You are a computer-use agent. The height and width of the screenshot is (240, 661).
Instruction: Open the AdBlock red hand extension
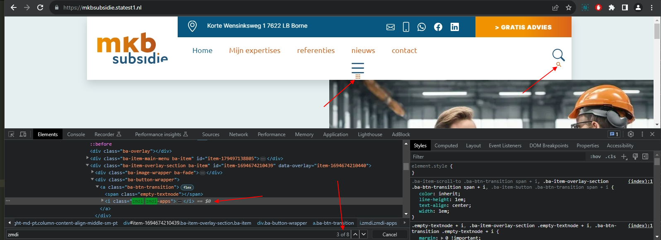point(598,7)
